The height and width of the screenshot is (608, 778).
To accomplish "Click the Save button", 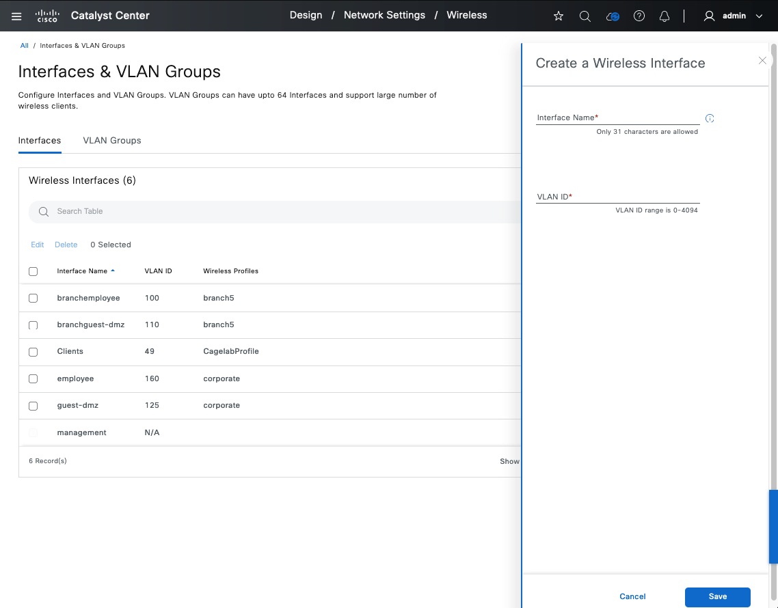I will [717, 596].
